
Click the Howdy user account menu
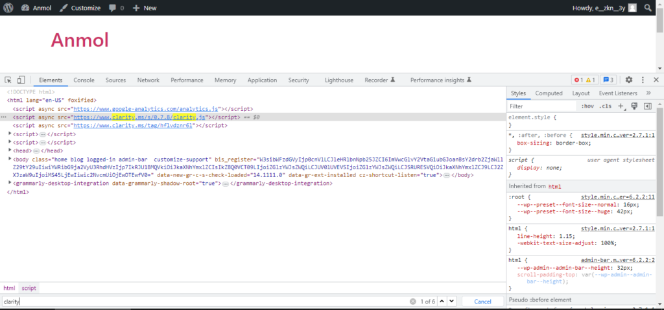[x=604, y=8]
